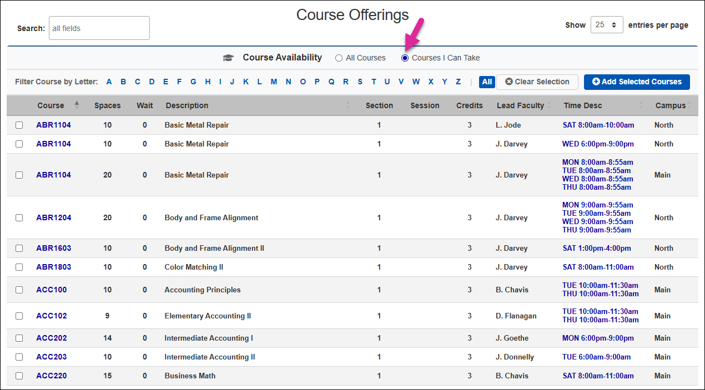Select the ACC100 Accounting Principles checkbox

point(19,290)
